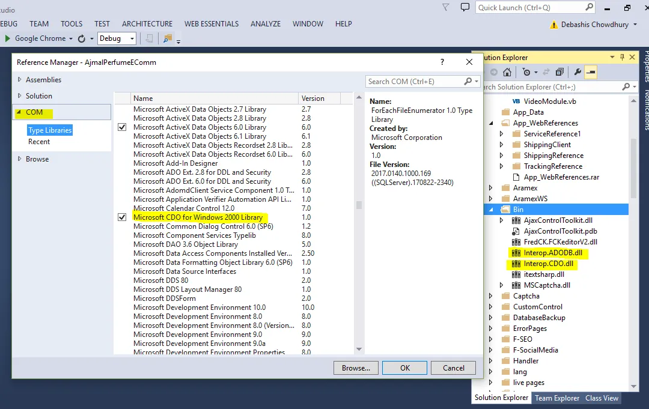649x409 pixels.
Task: Collapse the Bin folder in Solution Explorer
Action: pos(492,209)
